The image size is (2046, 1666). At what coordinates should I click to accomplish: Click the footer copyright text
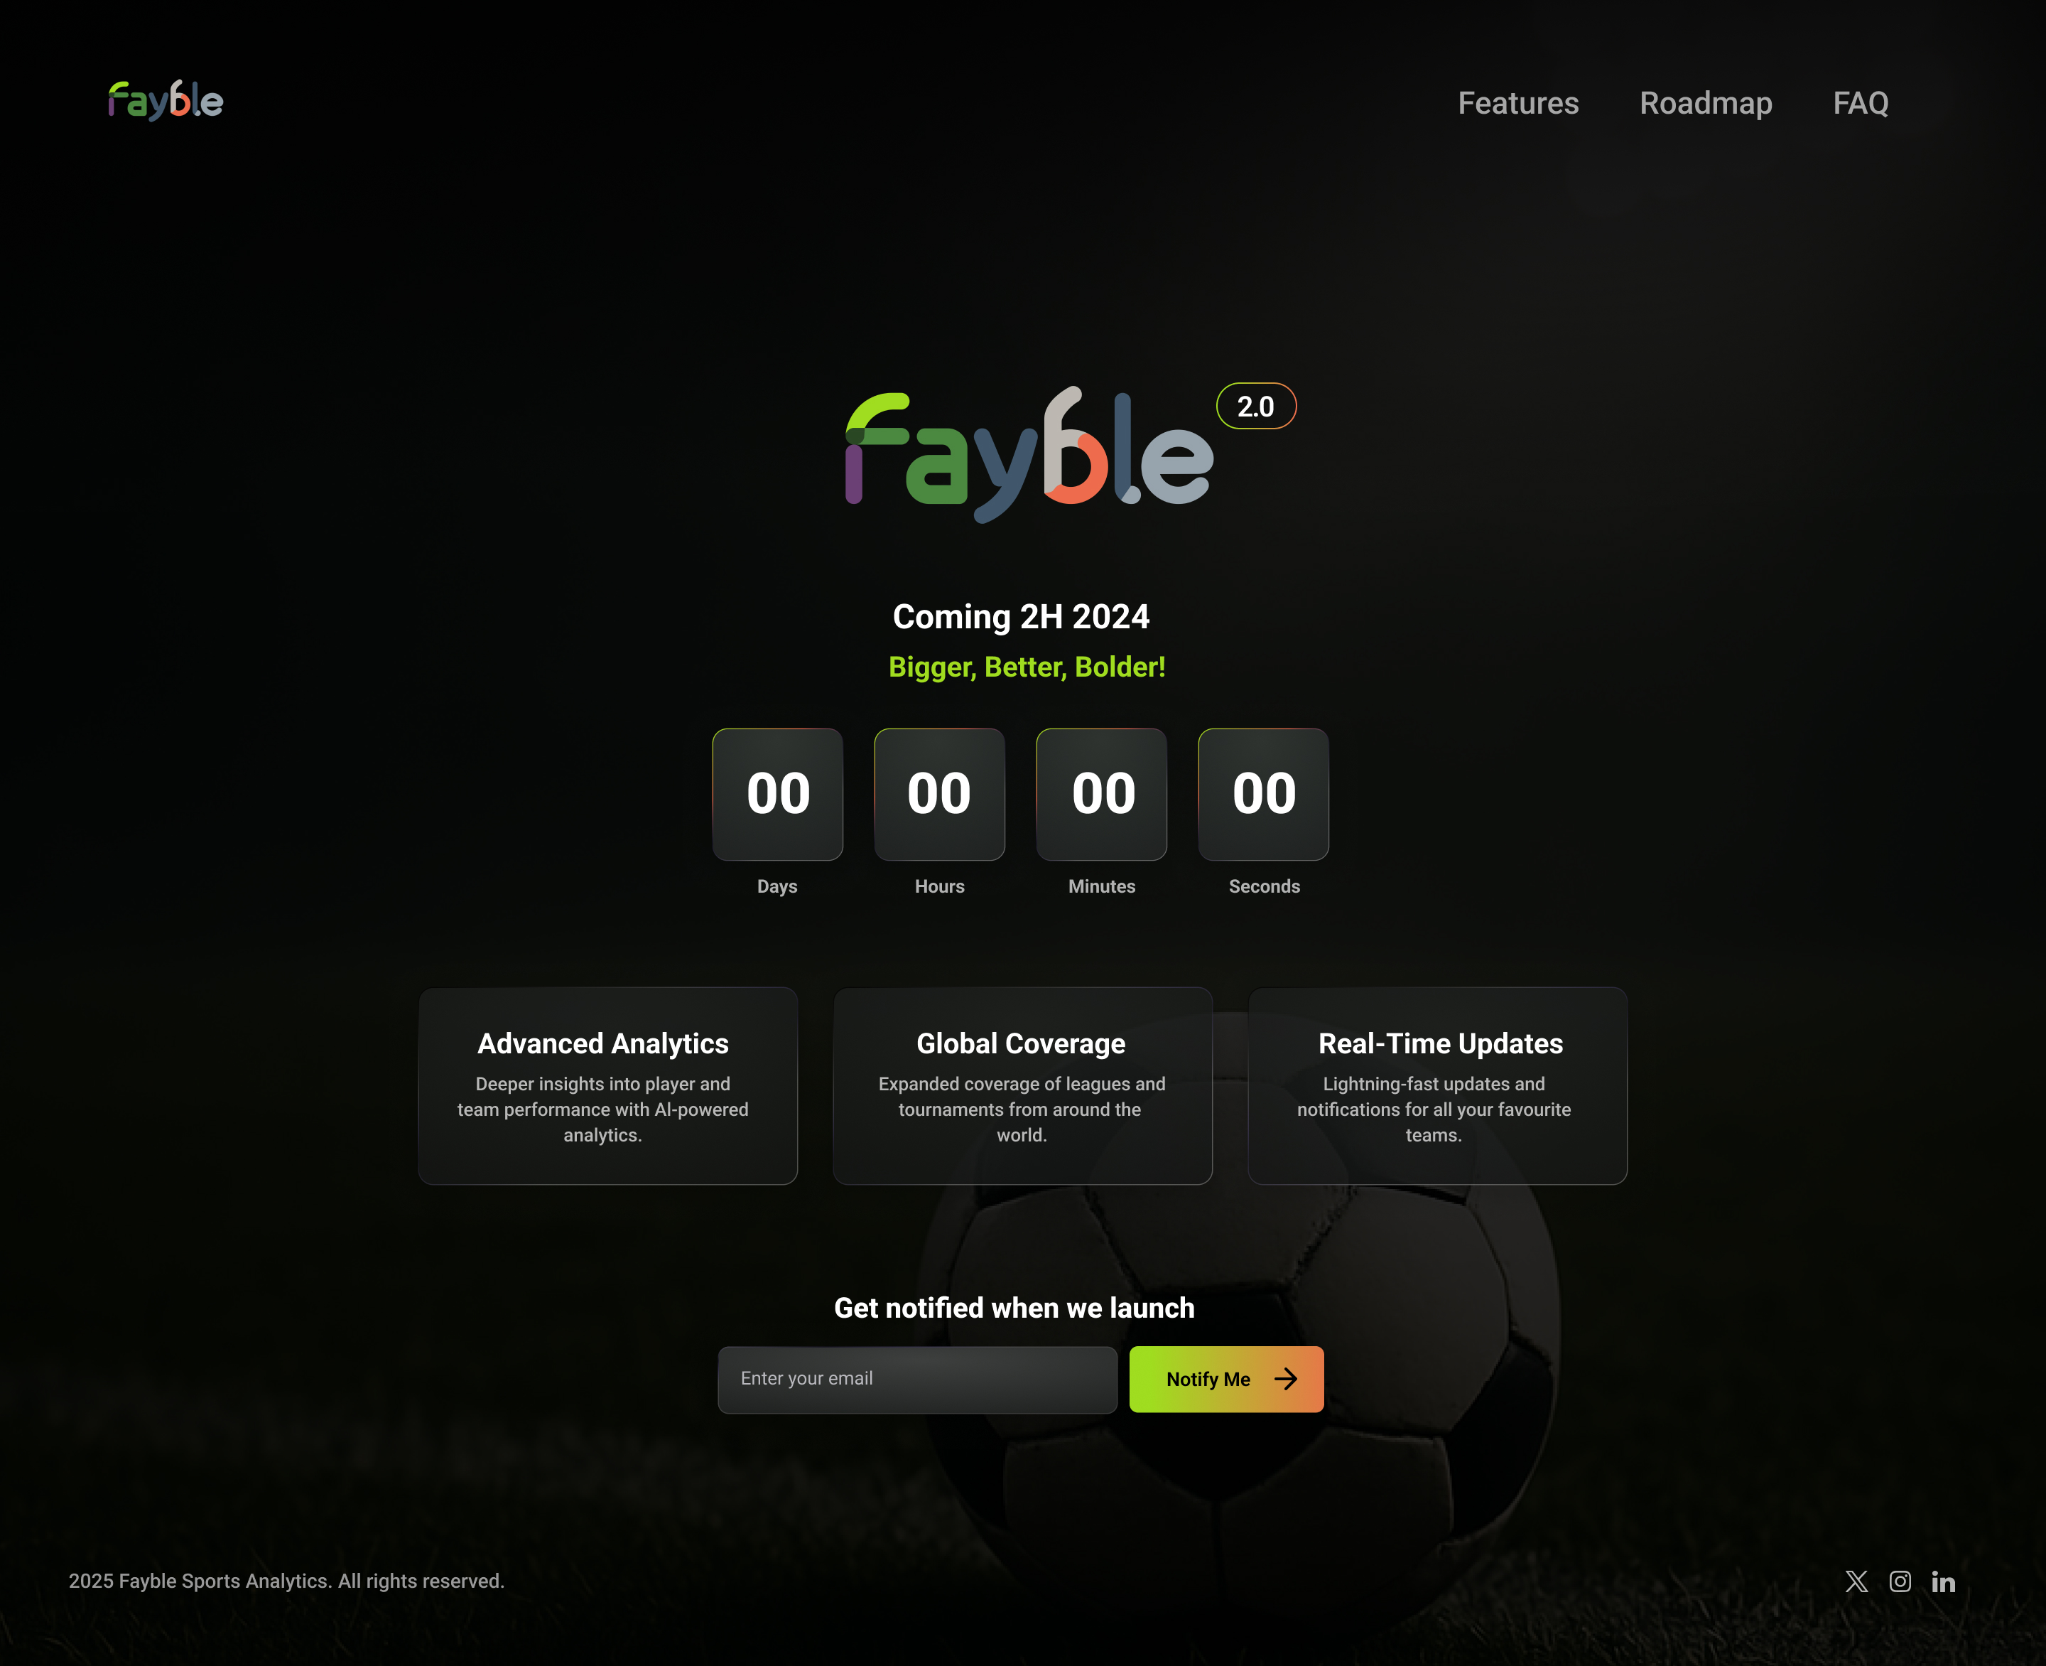click(287, 1581)
